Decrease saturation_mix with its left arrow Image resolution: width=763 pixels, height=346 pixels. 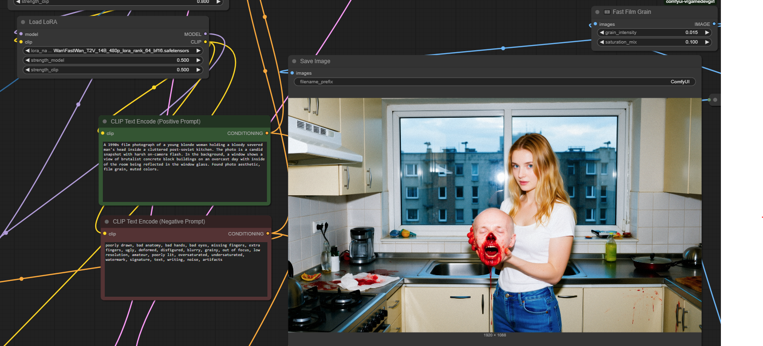pyautogui.click(x=602, y=42)
